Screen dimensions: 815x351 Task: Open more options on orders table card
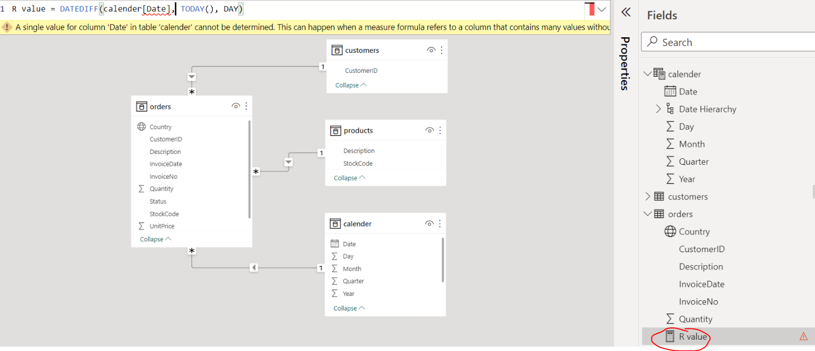pos(246,106)
